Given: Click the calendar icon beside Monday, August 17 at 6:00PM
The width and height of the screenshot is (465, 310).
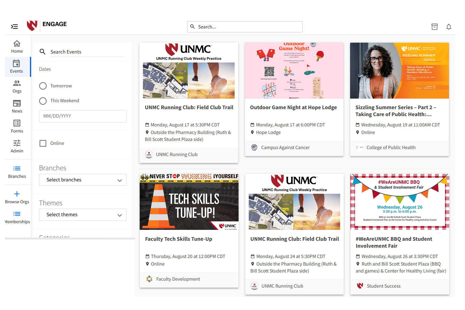Looking at the screenshot, I should [x=252, y=125].
